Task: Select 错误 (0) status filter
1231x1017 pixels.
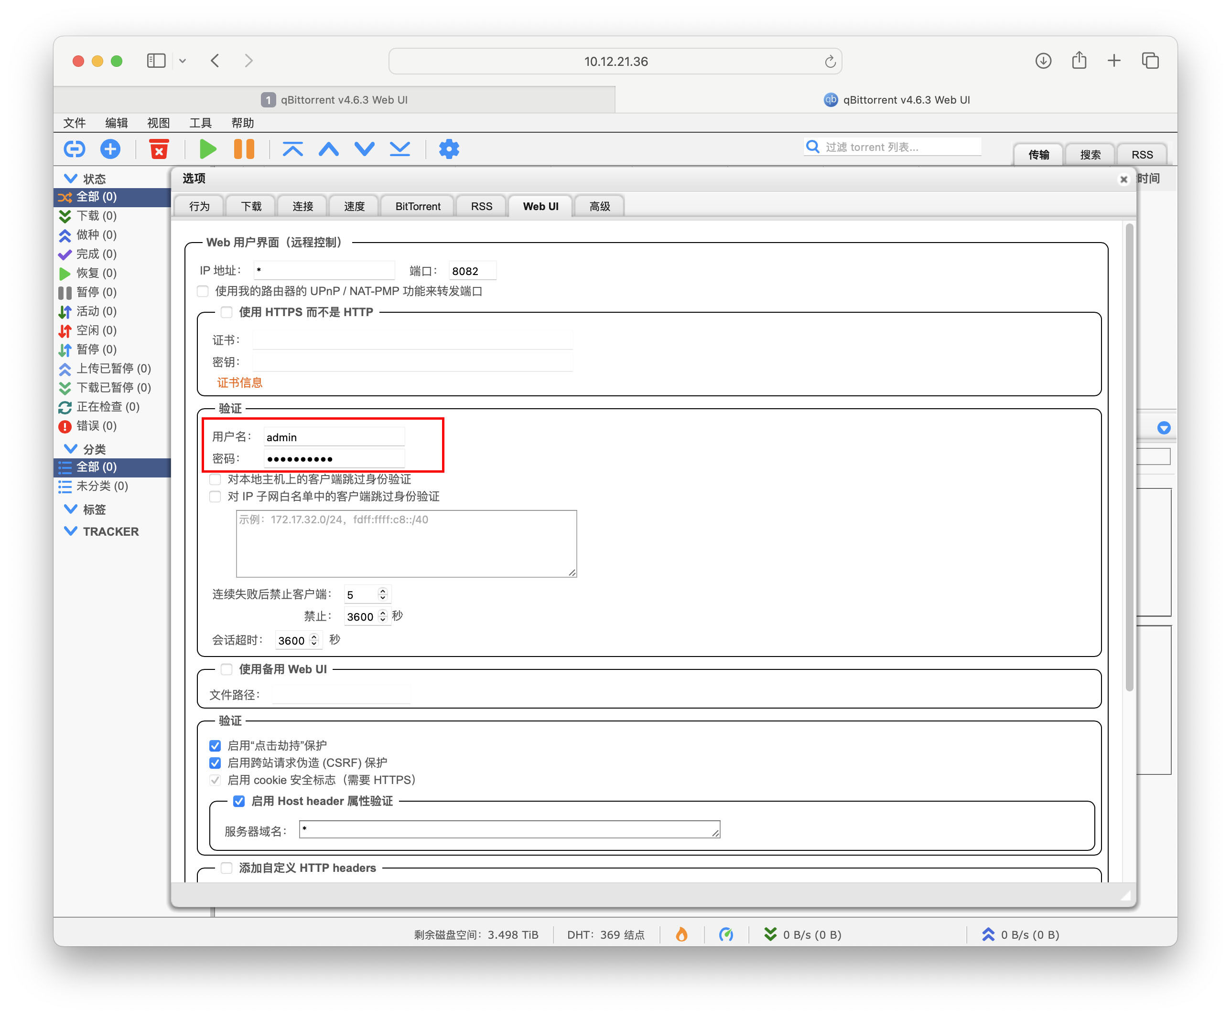Action: pyautogui.click(x=97, y=426)
